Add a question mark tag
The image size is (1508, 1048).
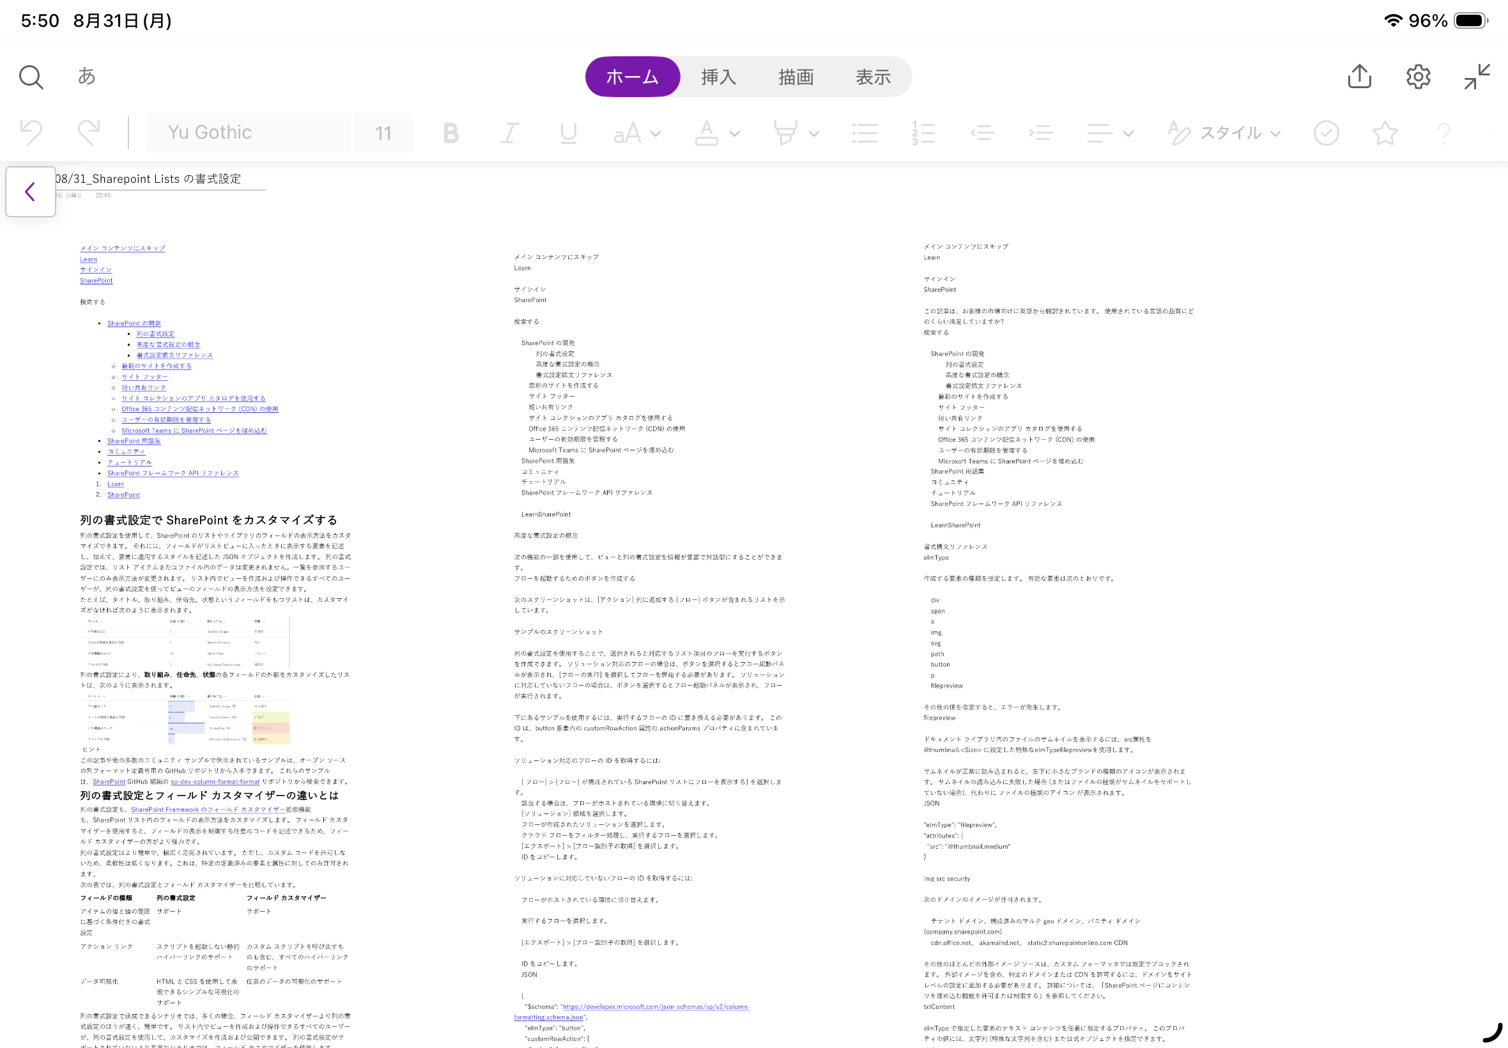coord(1443,134)
